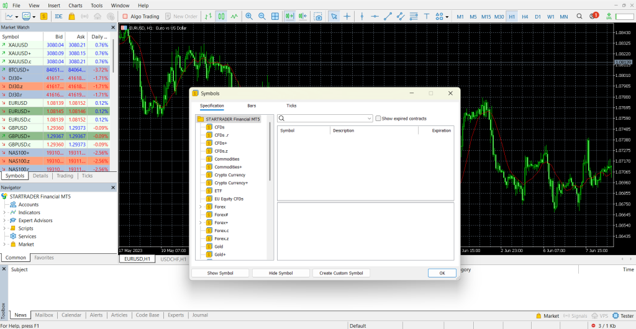Open the Insert menu
Viewport: 636px width, 329px height.
(54, 5)
